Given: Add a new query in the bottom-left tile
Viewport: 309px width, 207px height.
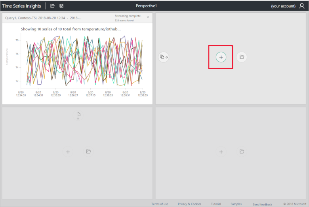Looking at the screenshot, I should [68, 152].
